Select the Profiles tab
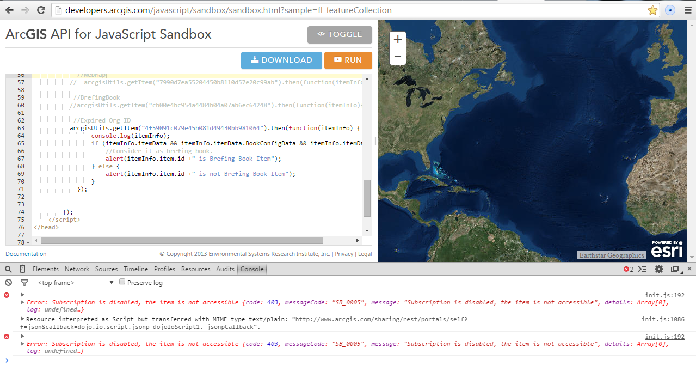The width and height of the screenshot is (696, 384). (x=164, y=269)
